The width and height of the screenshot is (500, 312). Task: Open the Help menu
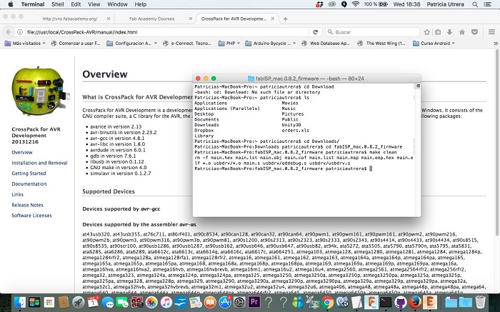click(x=140, y=4)
